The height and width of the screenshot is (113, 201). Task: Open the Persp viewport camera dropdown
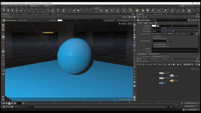pyautogui.click(x=124, y=24)
